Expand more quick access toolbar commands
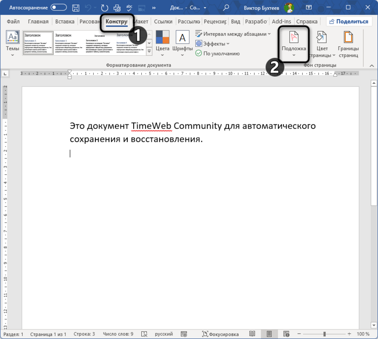 [154, 8]
